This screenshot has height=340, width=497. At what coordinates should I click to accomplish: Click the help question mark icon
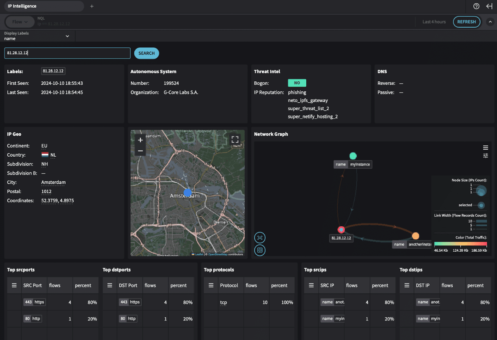476,6
